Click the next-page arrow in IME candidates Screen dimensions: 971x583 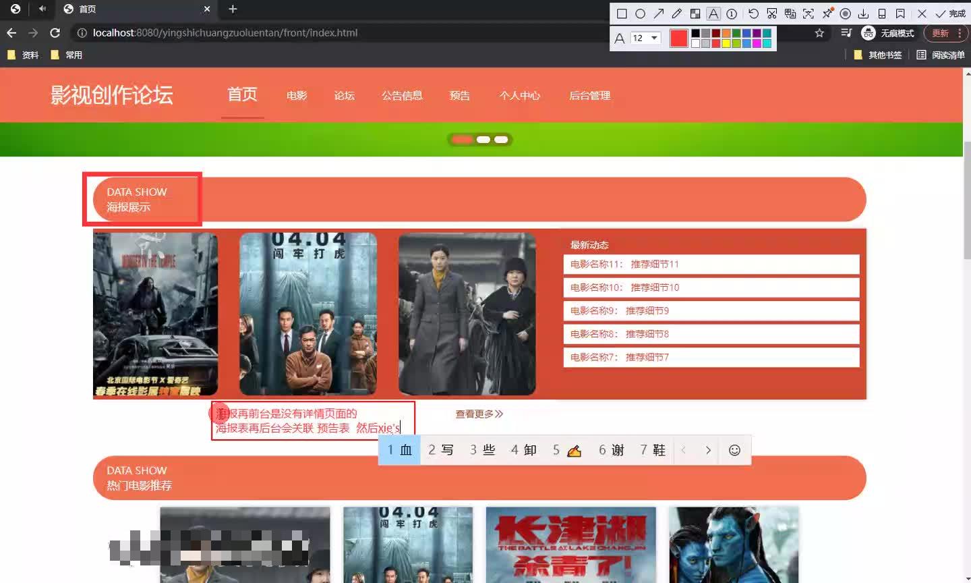(707, 449)
